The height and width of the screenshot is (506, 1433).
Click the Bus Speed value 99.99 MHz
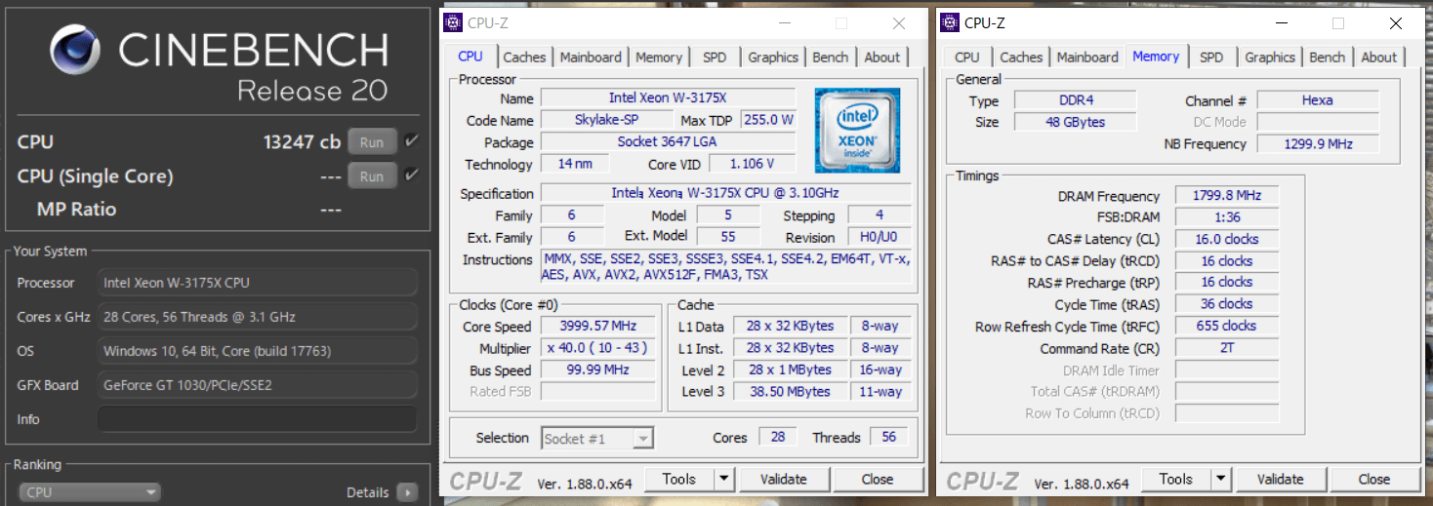[x=599, y=370]
